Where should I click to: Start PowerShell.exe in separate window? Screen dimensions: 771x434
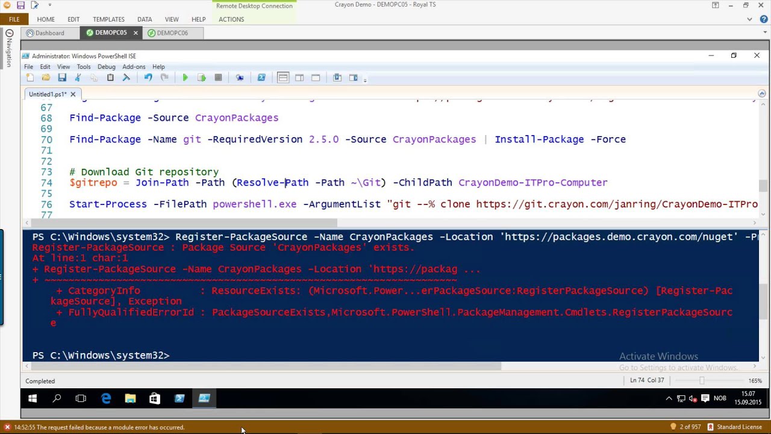[x=261, y=78]
